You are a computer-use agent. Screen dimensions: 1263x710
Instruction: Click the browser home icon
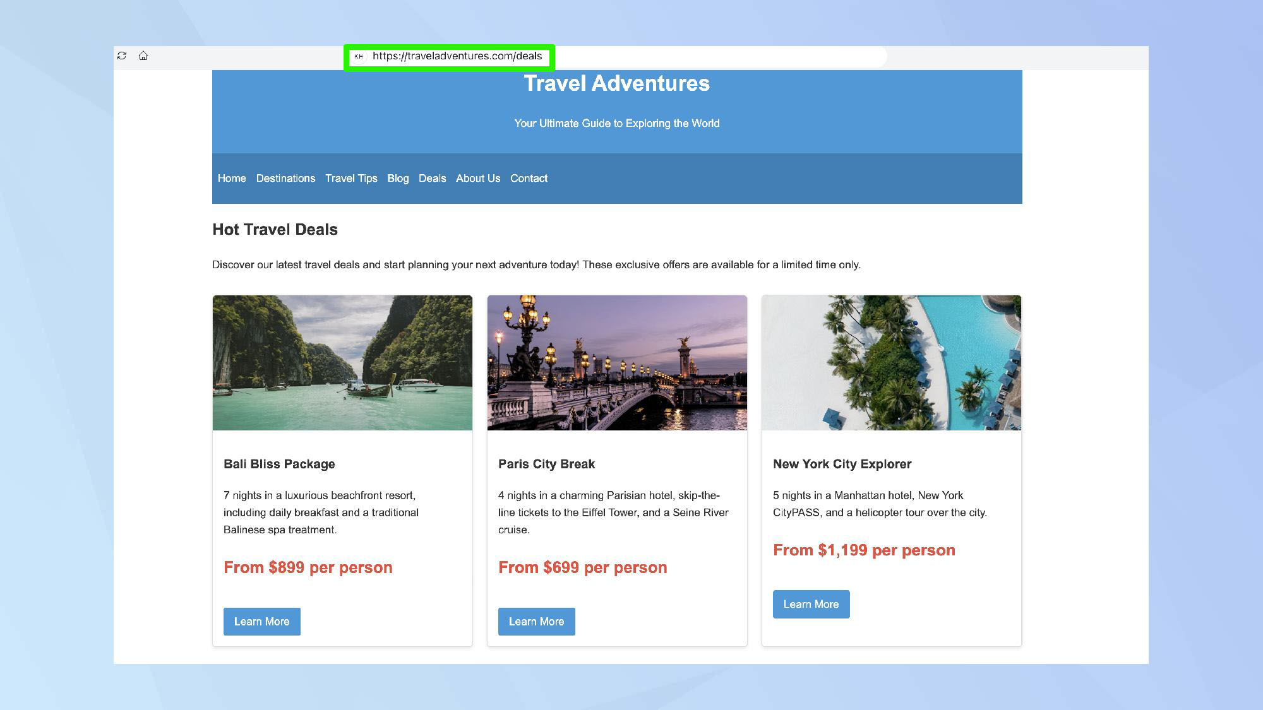click(144, 56)
